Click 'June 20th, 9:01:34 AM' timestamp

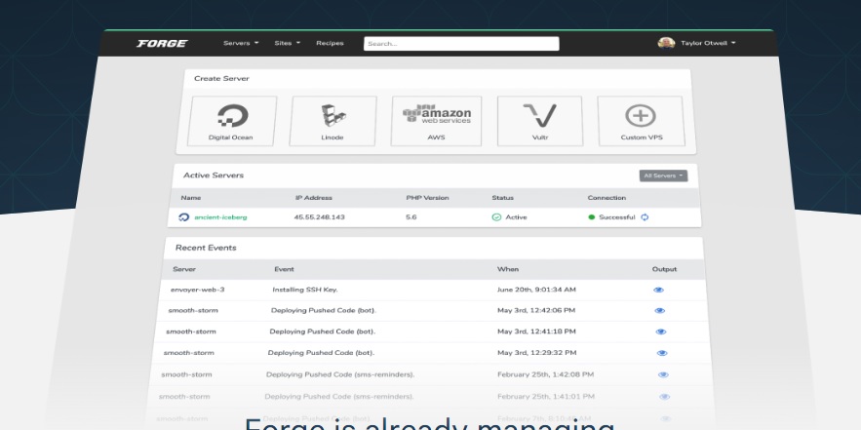click(536, 290)
